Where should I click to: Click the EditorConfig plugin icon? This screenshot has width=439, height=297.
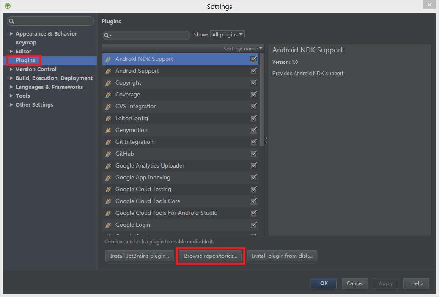pyautogui.click(x=108, y=118)
